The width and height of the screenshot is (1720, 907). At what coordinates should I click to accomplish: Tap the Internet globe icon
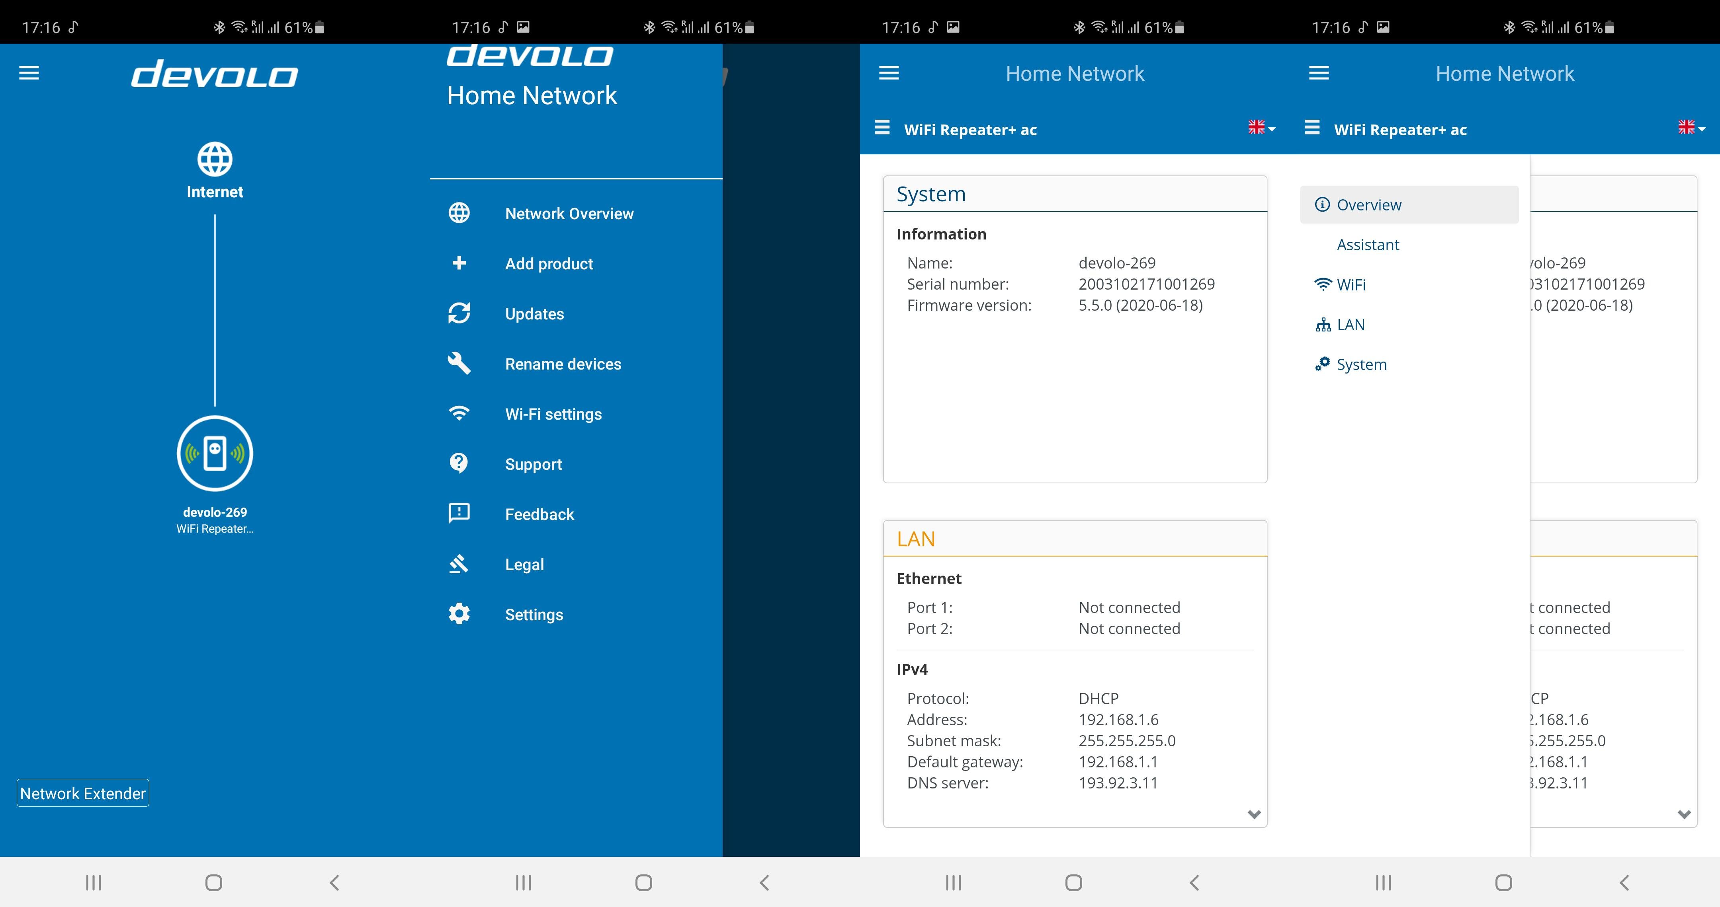point(214,159)
